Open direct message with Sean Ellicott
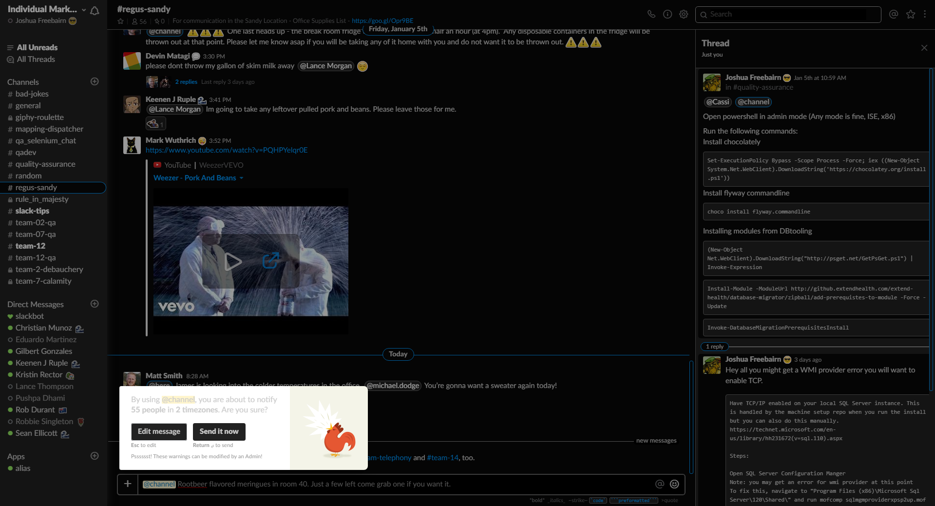 pyautogui.click(x=37, y=433)
